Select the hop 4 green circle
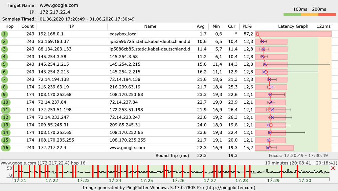The image size is (338, 191). click(x=4, y=57)
